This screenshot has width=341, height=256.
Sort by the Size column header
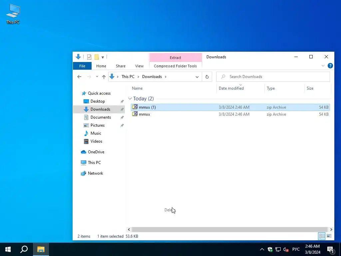(310, 88)
